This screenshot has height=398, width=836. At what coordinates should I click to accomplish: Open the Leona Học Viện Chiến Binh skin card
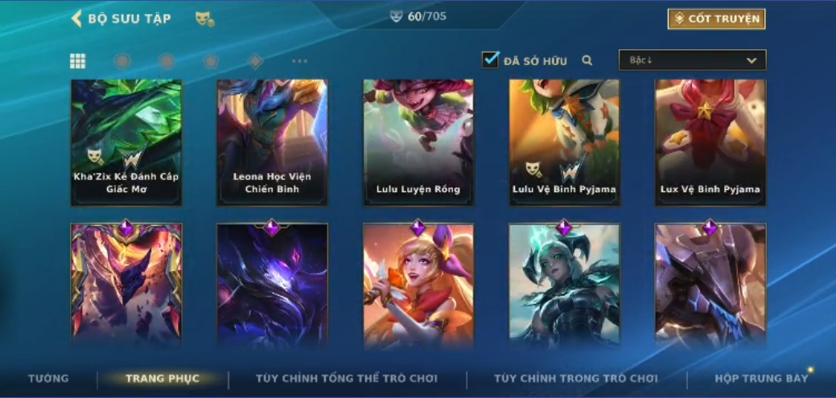(273, 143)
